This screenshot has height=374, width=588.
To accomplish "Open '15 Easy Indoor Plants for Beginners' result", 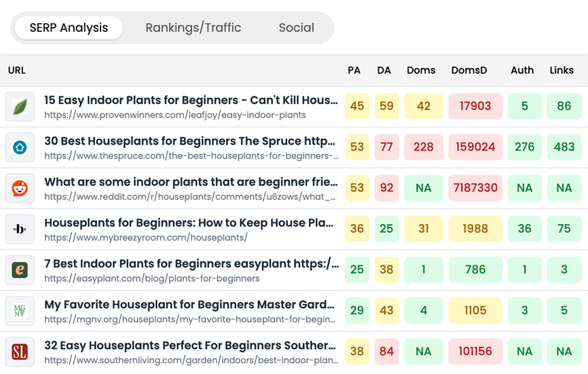I will coord(191,100).
